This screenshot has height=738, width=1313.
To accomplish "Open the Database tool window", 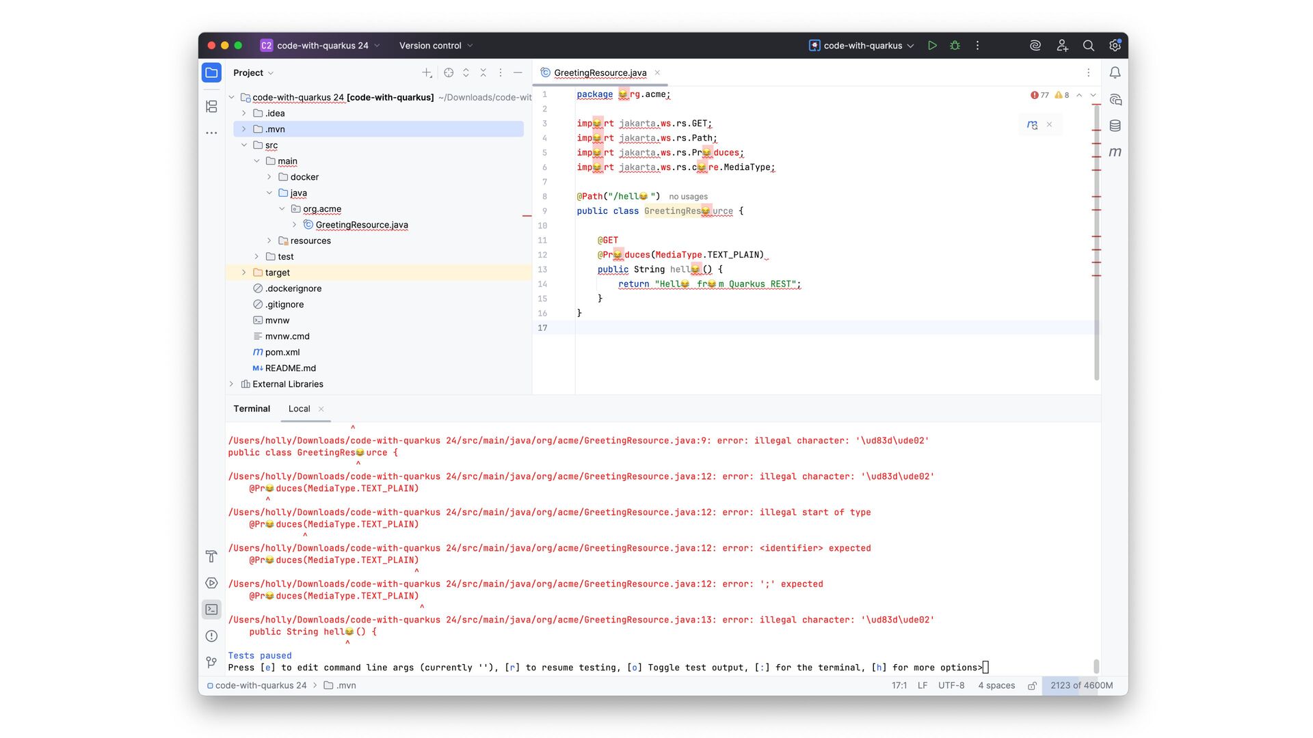I will click(1115, 126).
